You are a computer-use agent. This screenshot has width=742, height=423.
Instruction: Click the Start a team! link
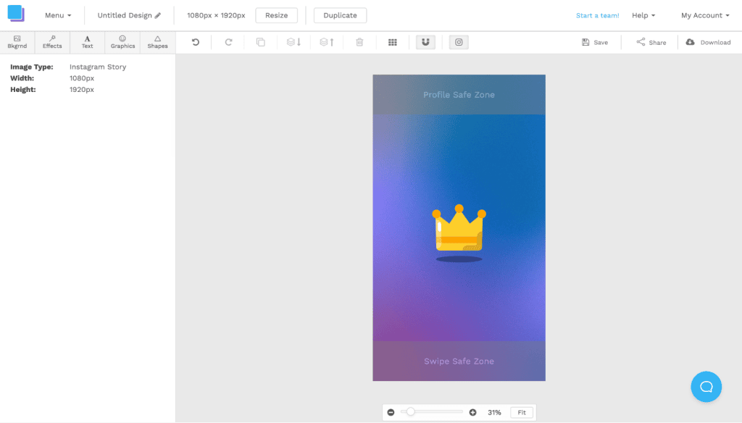597,16
